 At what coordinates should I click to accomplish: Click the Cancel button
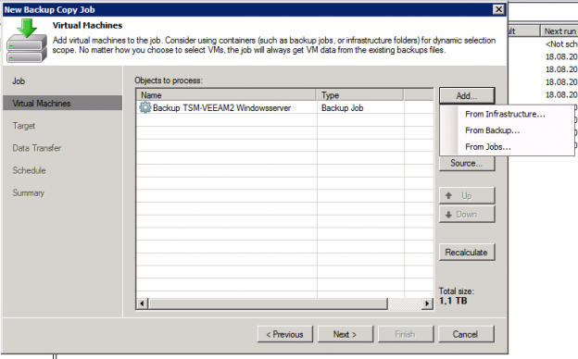[x=466, y=334]
